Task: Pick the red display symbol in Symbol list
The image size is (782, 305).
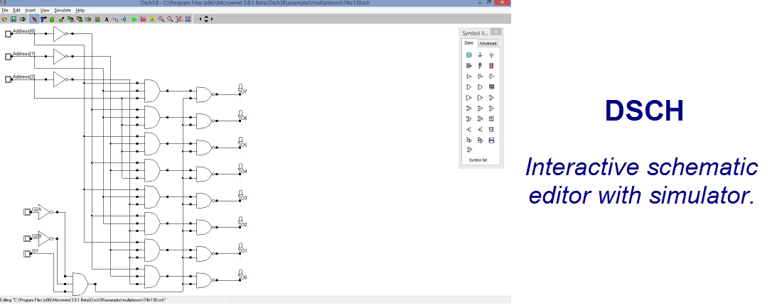Action: (x=491, y=66)
